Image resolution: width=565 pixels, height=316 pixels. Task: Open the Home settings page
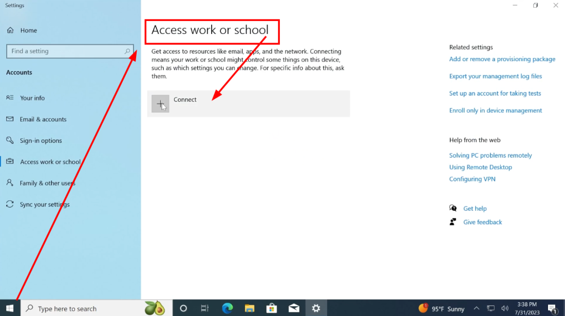tap(28, 30)
